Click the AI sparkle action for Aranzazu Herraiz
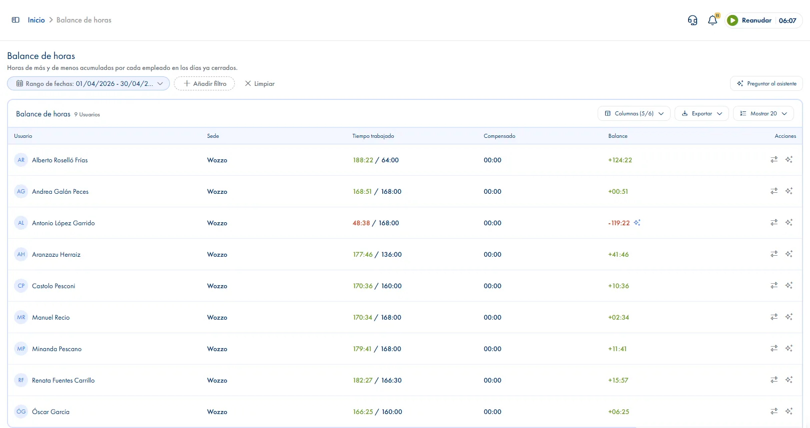 [789, 254]
